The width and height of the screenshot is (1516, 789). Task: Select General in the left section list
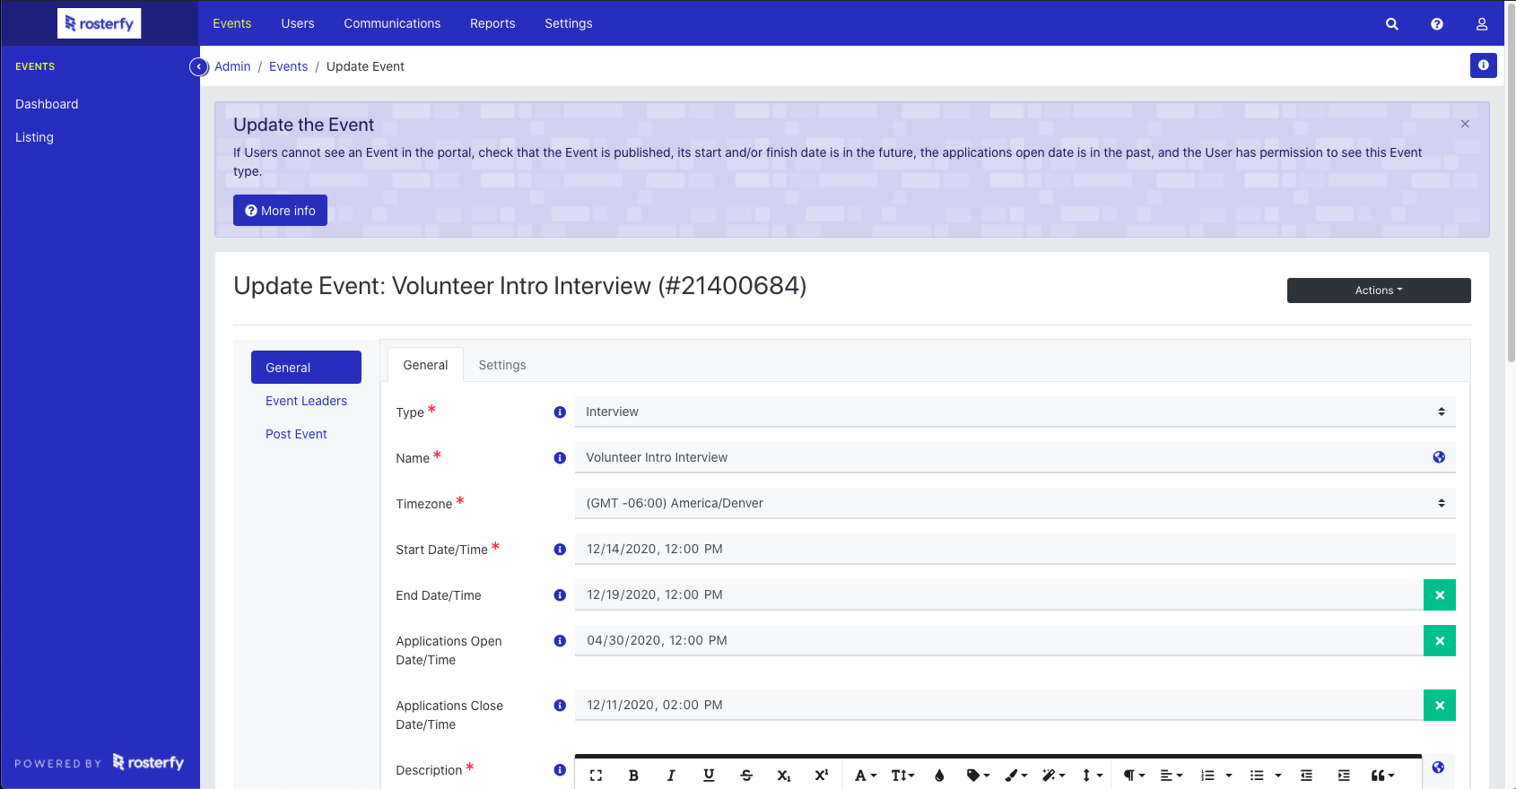click(306, 368)
